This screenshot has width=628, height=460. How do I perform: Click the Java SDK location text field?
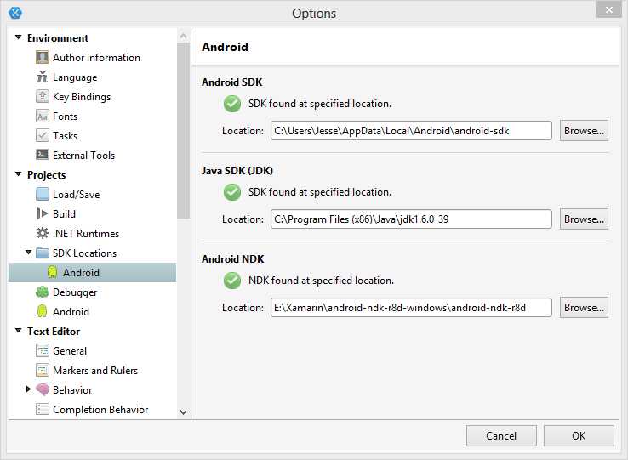411,219
